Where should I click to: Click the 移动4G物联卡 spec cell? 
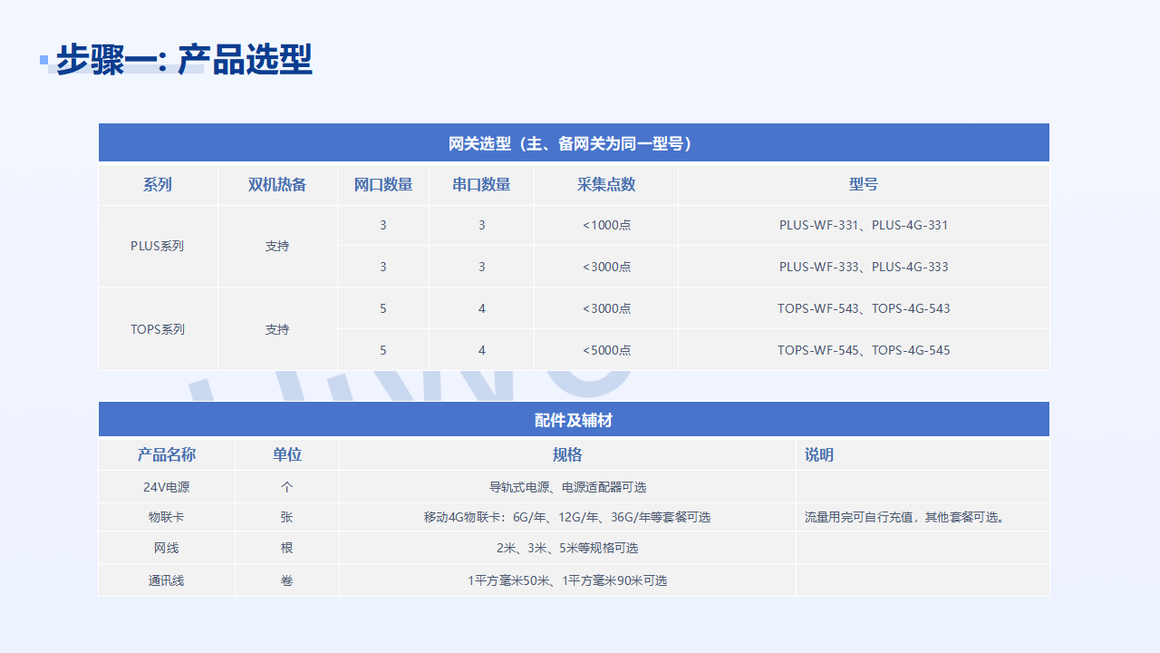pyautogui.click(x=567, y=517)
